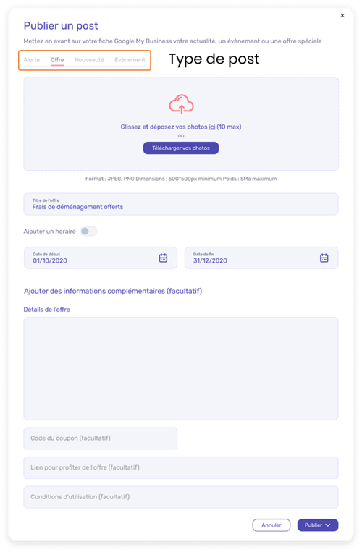Click the Détails de l'offre text area
The height and width of the screenshot is (552, 362).
tap(181, 368)
